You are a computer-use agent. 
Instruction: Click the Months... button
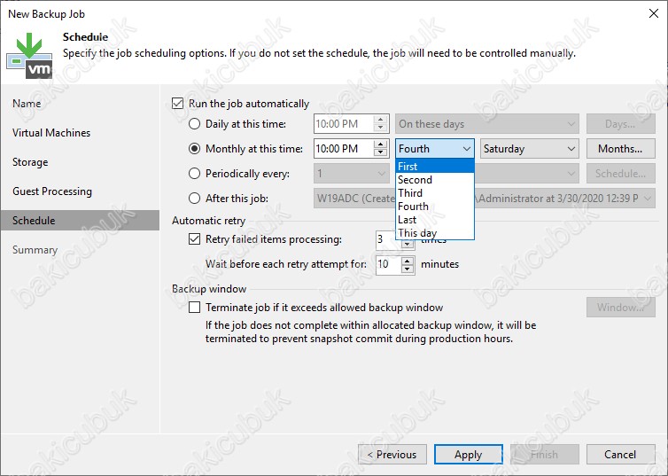[621, 149]
